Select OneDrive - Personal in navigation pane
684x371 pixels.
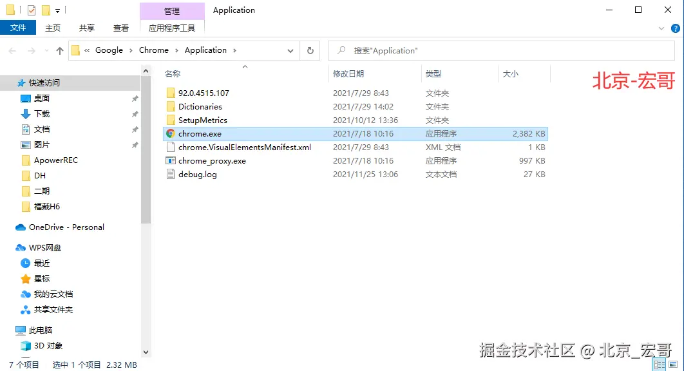(x=66, y=227)
